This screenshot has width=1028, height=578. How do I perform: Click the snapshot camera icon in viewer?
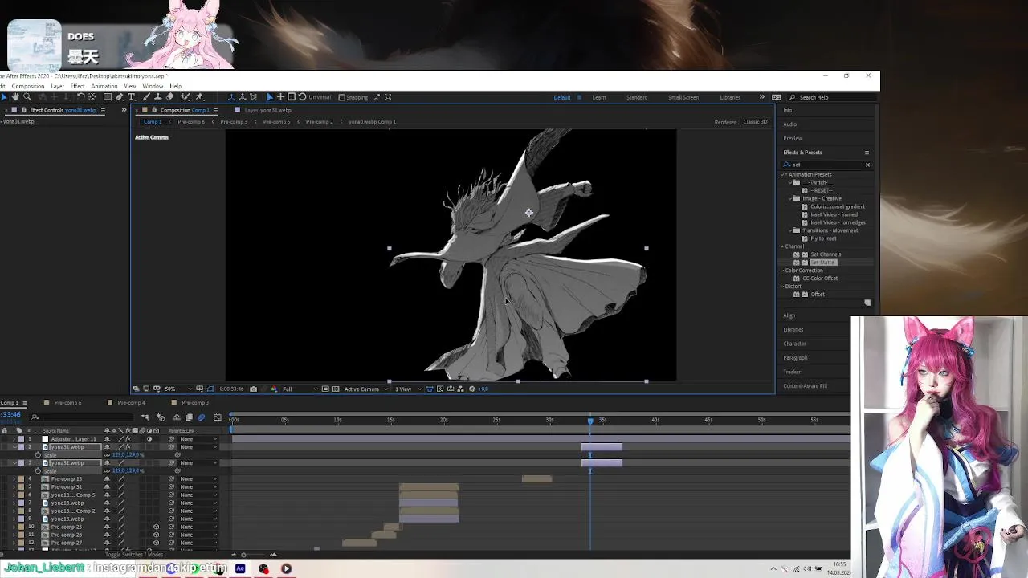[x=253, y=389]
